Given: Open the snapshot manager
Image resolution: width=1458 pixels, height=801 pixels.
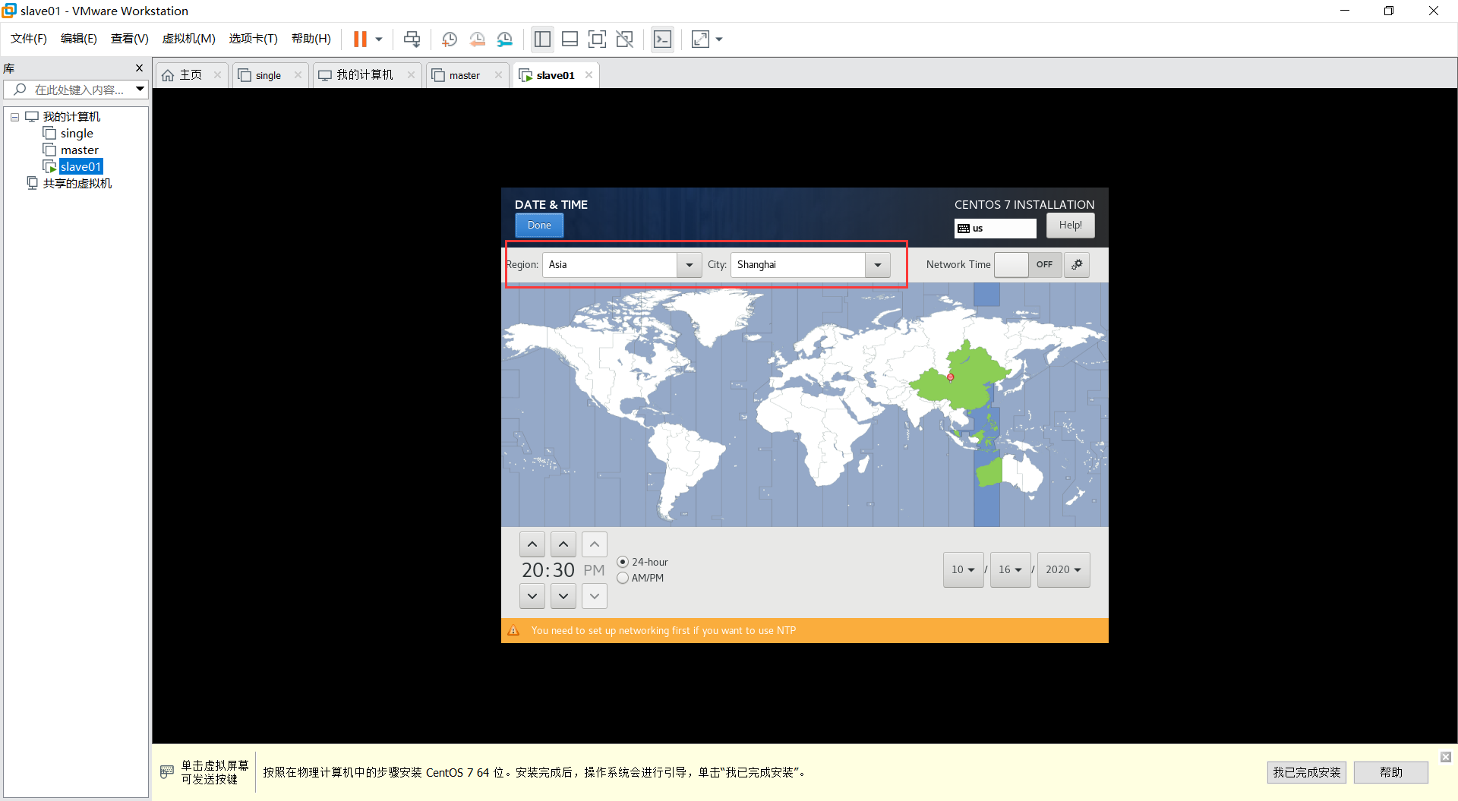Looking at the screenshot, I should (505, 39).
